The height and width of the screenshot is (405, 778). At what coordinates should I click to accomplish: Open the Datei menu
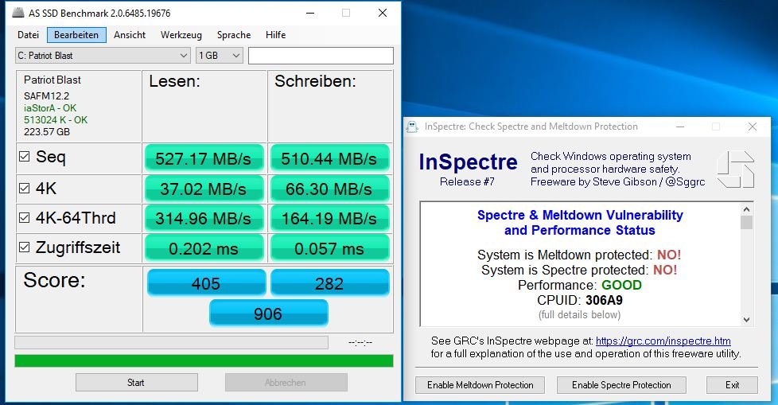point(29,35)
